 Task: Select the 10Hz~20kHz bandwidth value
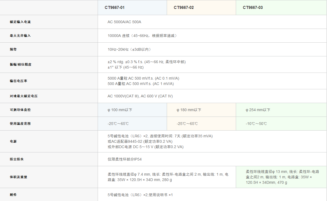pos(130,50)
